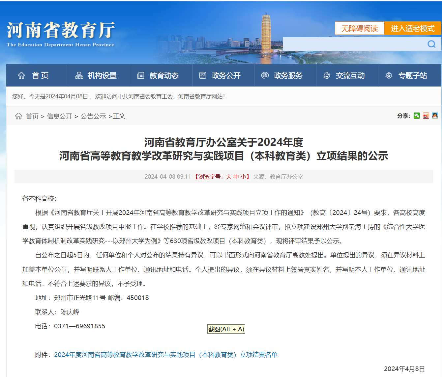Go to 首页 in main navigation

pyautogui.click(x=40, y=76)
